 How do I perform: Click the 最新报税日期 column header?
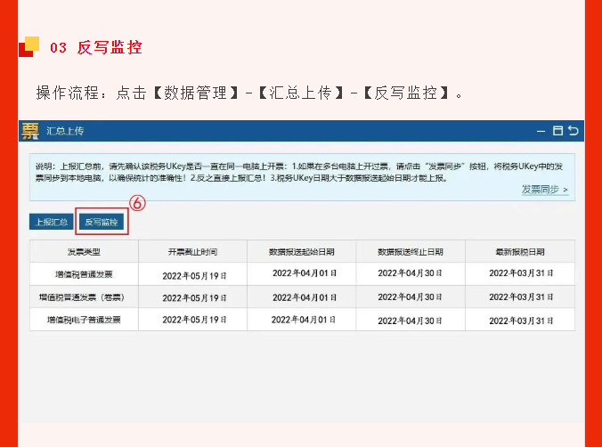(520, 252)
